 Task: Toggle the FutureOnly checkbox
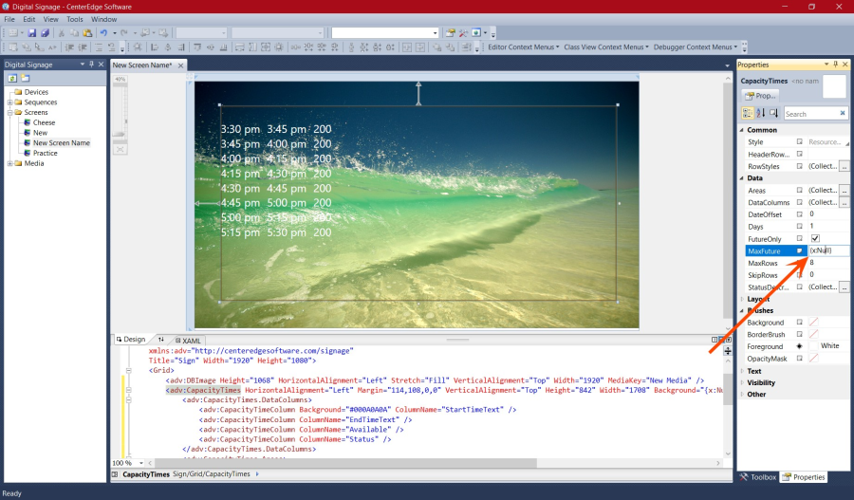point(814,238)
